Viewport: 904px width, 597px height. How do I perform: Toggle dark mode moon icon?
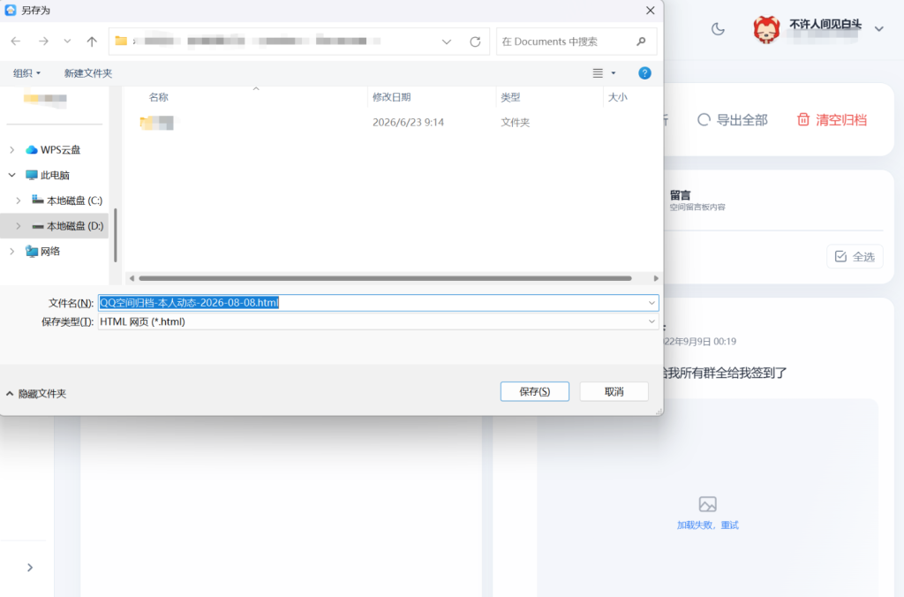tap(718, 29)
